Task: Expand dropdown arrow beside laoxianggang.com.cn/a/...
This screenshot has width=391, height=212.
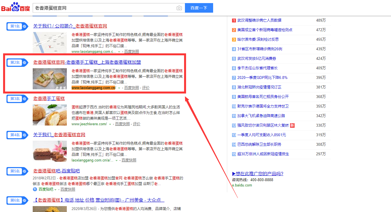Action: click(x=116, y=161)
